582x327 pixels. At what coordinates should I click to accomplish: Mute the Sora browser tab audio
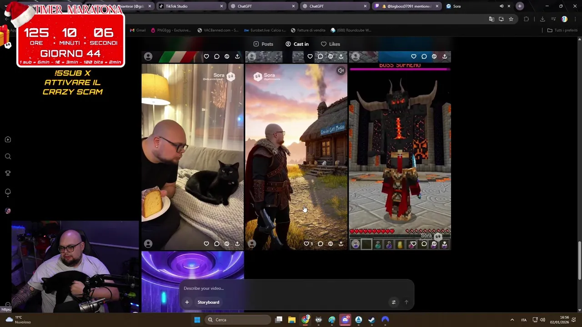click(x=502, y=6)
